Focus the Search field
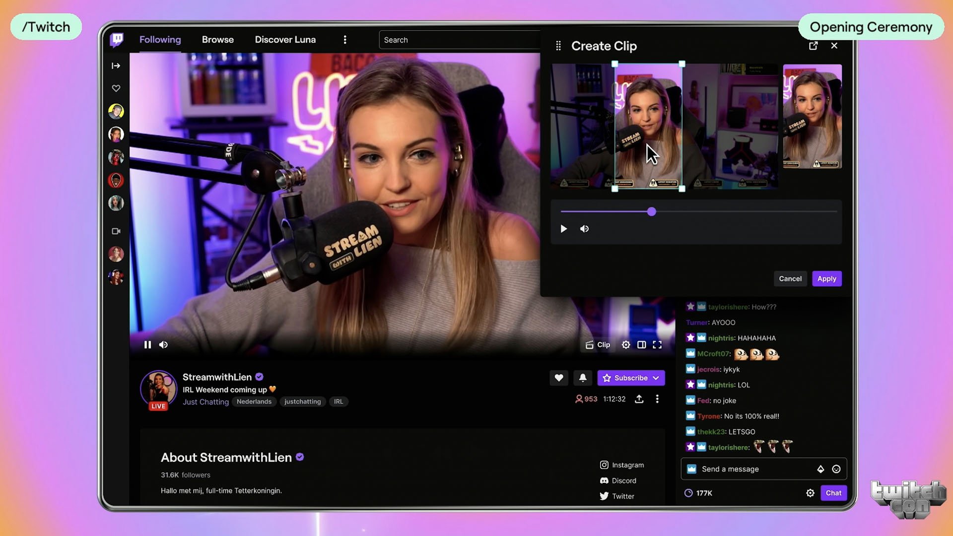 tap(460, 40)
